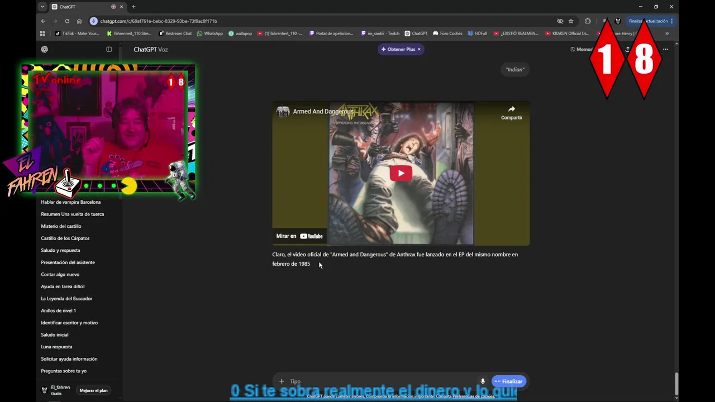Screen dimensions: 715x402
Task: Share the video via Compartir
Action: pyautogui.click(x=511, y=113)
